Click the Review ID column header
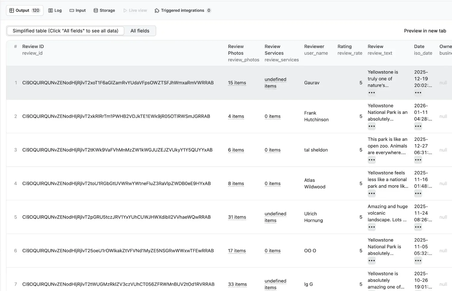Viewport: 452px width, 291px height. point(33,47)
